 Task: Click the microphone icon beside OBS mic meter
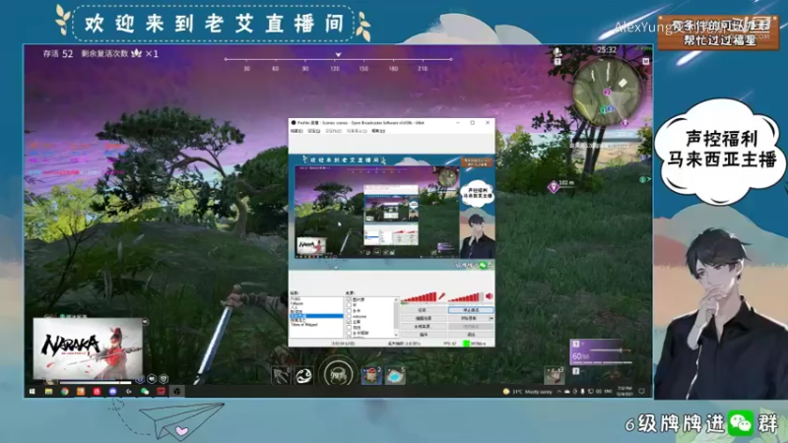click(441, 296)
